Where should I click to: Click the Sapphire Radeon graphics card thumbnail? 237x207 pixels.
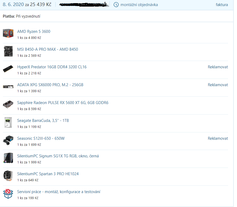click(8, 105)
